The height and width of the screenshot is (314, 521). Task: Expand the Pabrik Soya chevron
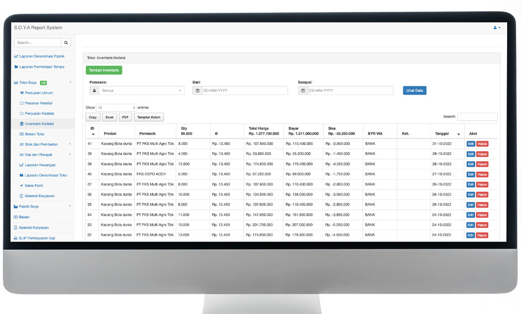pyautogui.click(x=70, y=206)
